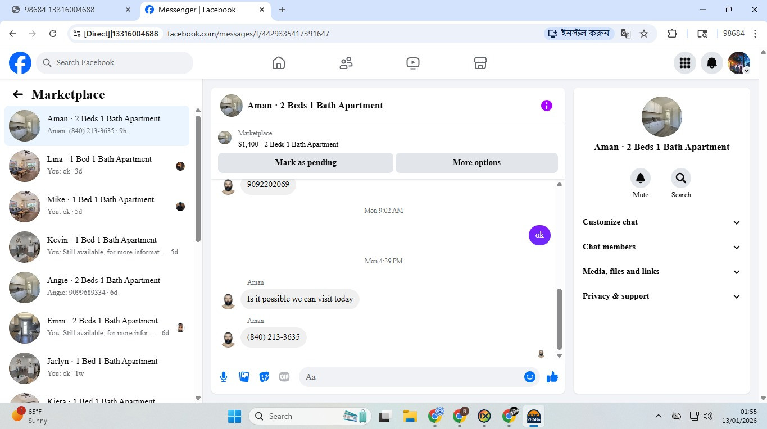Expand Media, files and links section
Image resolution: width=767 pixels, height=429 pixels.
click(x=661, y=271)
